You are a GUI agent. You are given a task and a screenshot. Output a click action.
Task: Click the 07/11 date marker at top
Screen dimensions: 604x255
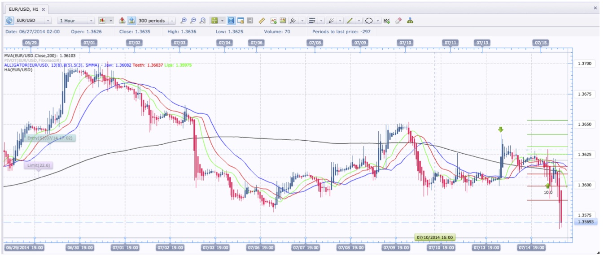[450, 43]
